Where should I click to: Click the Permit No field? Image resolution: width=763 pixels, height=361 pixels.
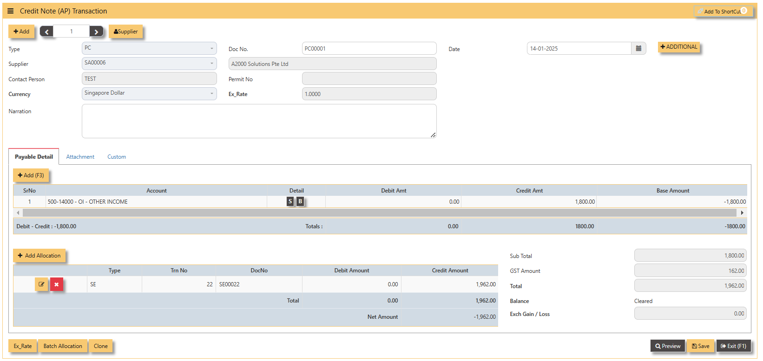[369, 78]
